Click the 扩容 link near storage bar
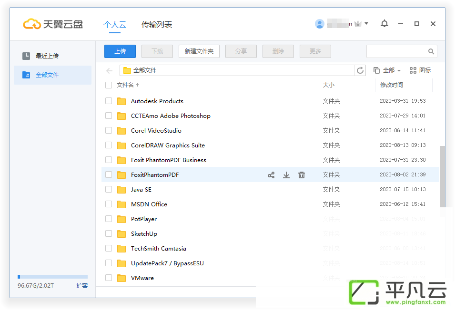The width and height of the screenshot is (455, 310). coord(82,286)
